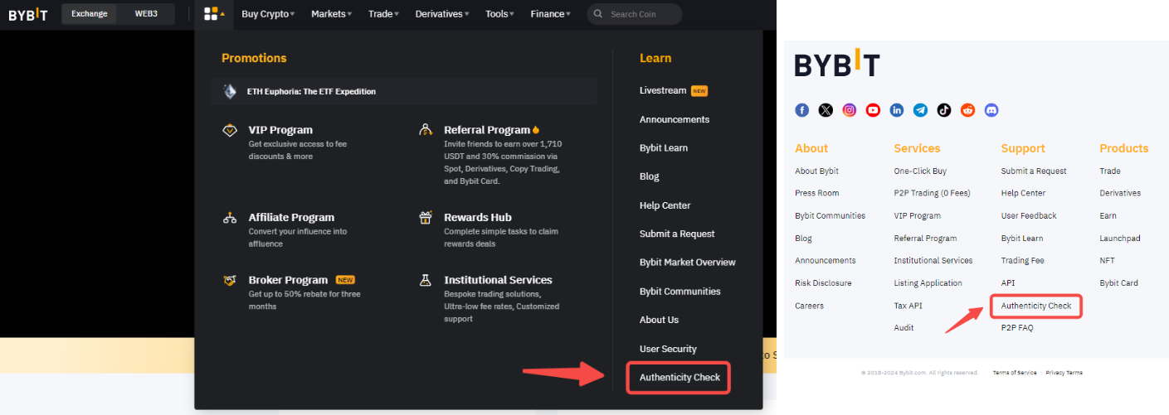Open Press Room in the footer
This screenshot has height=415, width=1169.
pos(817,193)
